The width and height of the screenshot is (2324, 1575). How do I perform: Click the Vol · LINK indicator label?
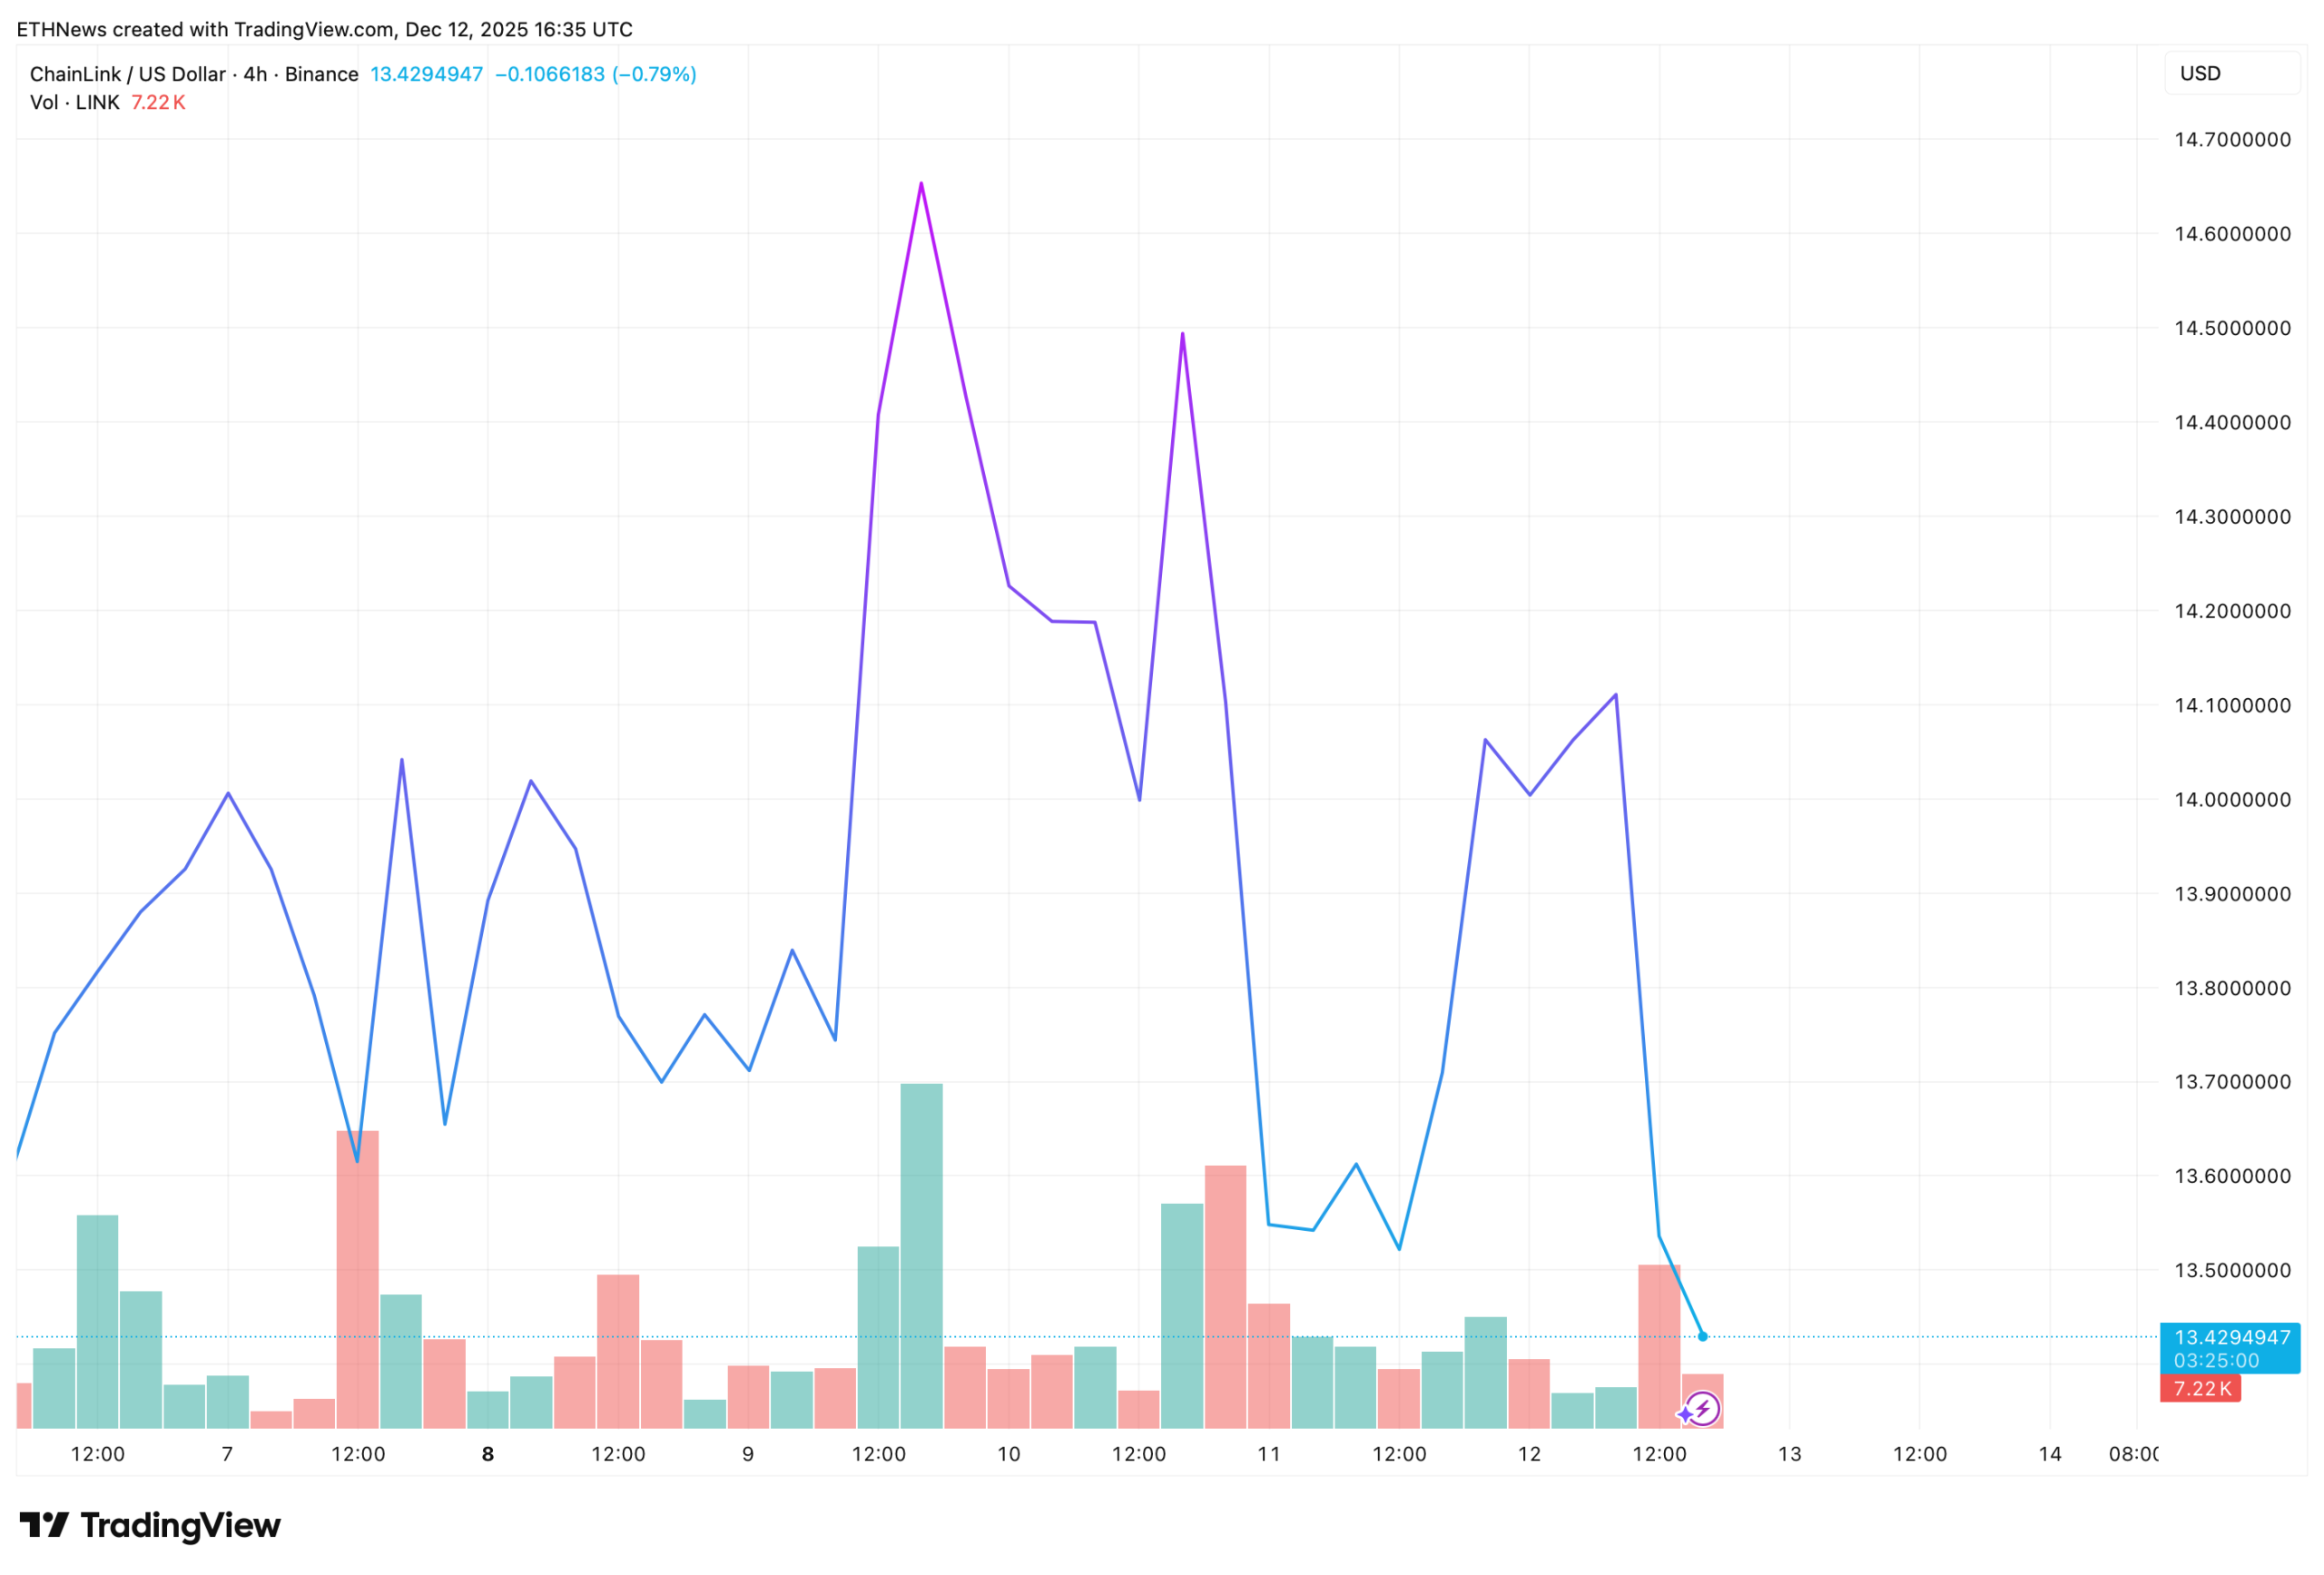[x=74, y=102]
